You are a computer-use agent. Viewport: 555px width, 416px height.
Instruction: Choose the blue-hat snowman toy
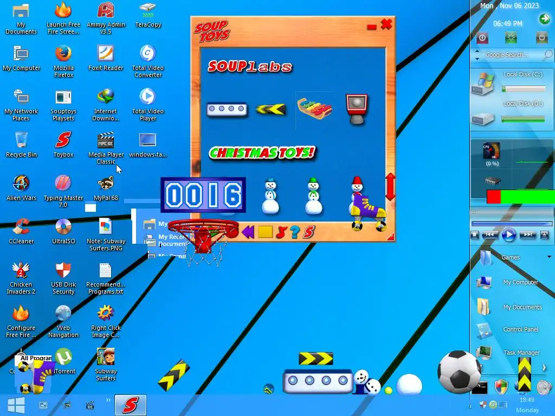click(270, 197)
